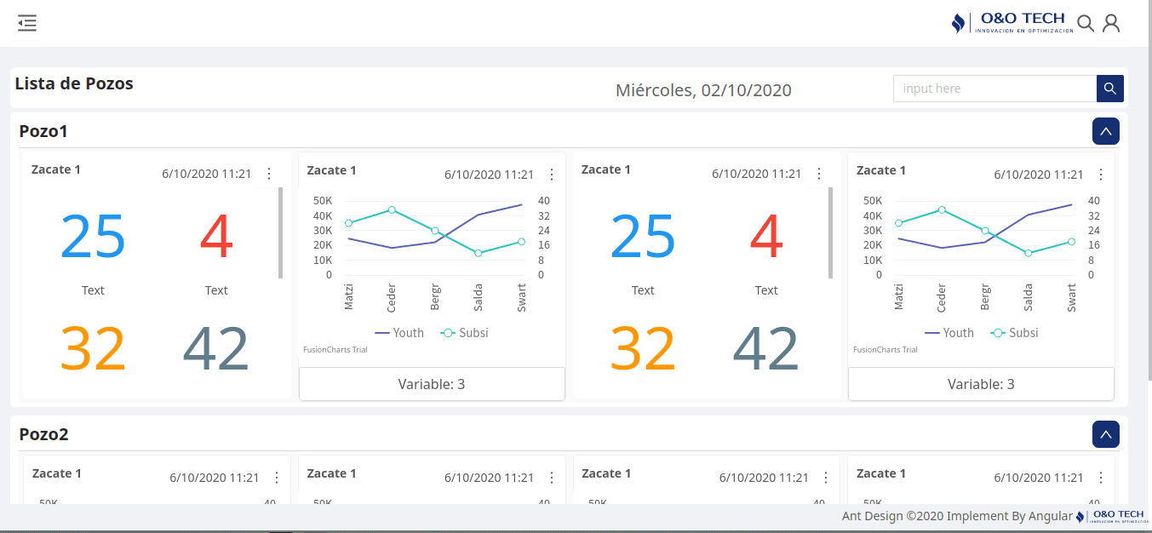Toggle Subsi series in first Pozo1 chart legend
This screenshot has width=1152, height=533.
coord(465,333)
